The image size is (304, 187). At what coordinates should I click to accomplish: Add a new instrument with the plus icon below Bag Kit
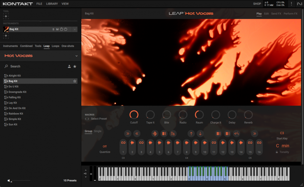(x=6, y=36)
